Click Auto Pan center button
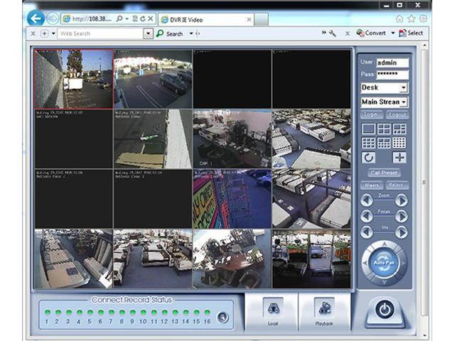This screenshot has height=341, width=455. click(384, 263)
